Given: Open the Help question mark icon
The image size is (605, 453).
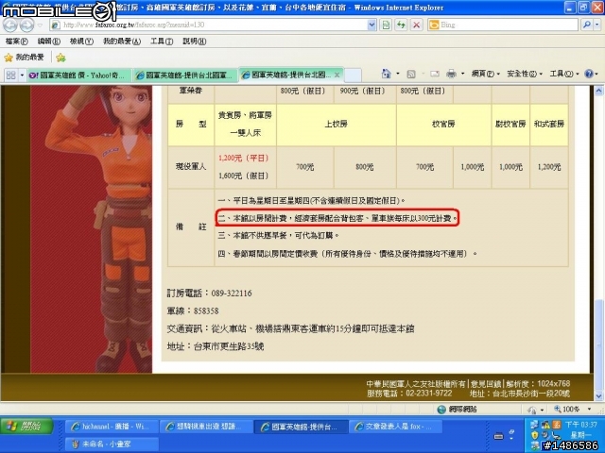Looking at the screenshot, I should 589,74.
